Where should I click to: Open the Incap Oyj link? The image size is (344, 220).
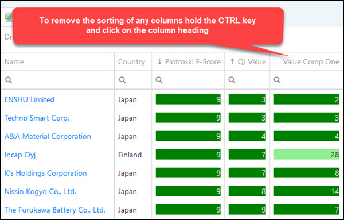coord(20,155)
